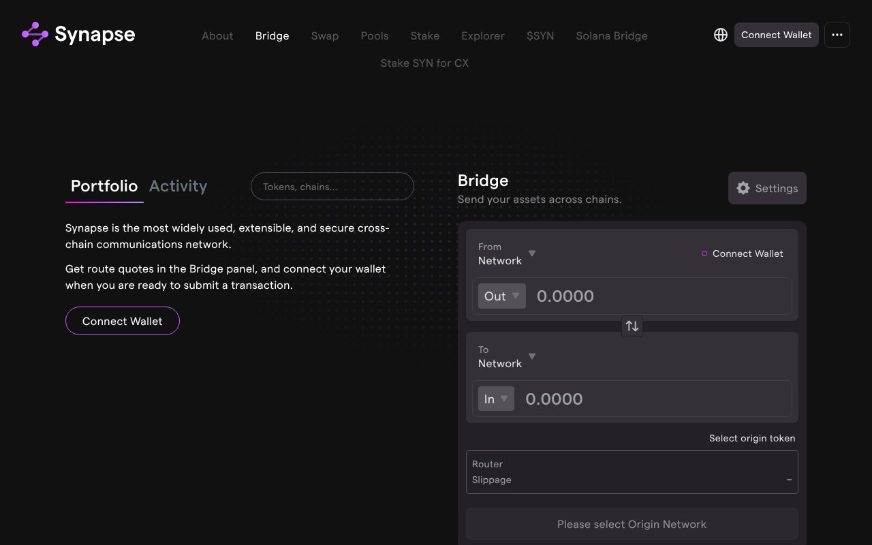The height and width of the screenshot is (545, 872).
Task: Click the Tokens, chains search field
Action: pyautogui.click(x=332, y=186)
